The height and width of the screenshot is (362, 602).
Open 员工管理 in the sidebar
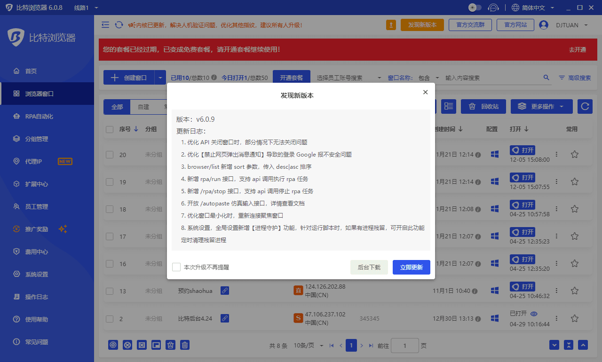point(47,206)
